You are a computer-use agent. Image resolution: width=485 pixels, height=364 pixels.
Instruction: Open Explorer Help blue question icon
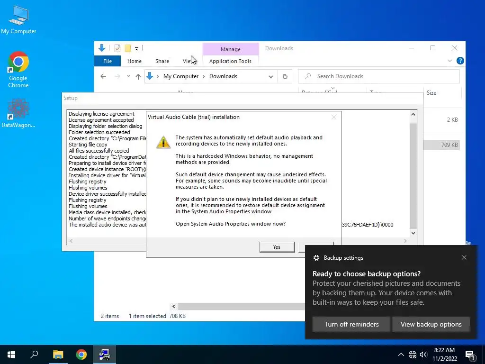pyautogui.click(x=460, y=61)
